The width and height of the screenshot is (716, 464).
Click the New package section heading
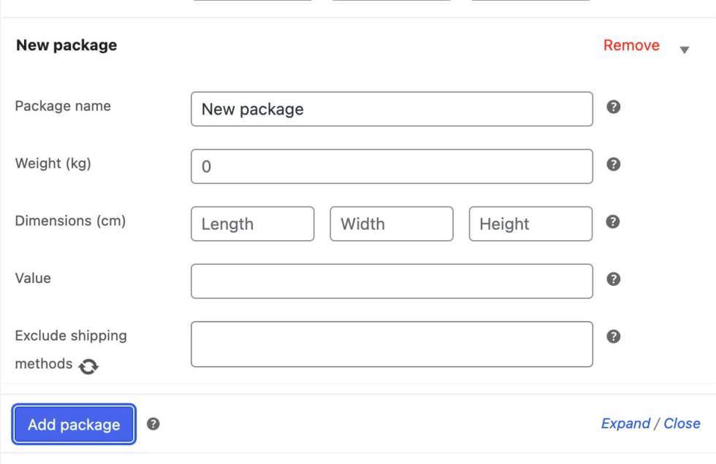coord(66,45)
